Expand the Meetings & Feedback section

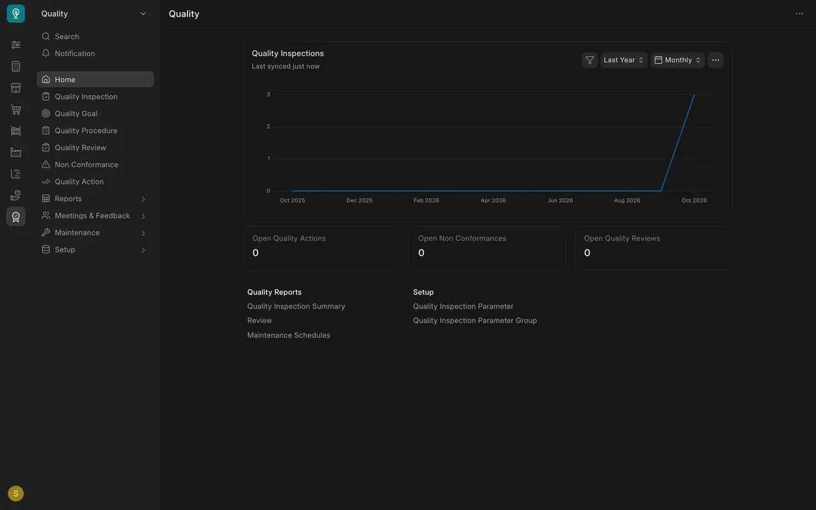click(x=96, y=215)
